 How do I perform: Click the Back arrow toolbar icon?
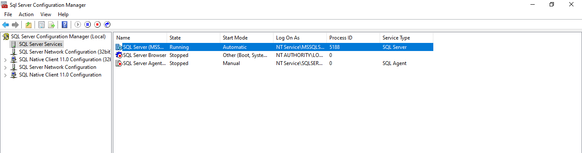(6, 25)
